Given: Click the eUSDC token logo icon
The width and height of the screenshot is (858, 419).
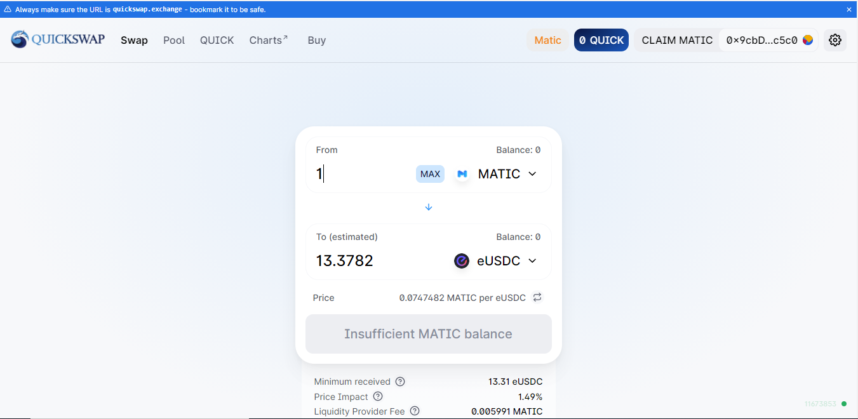Looking at the screenshot, I should (462, 261).
